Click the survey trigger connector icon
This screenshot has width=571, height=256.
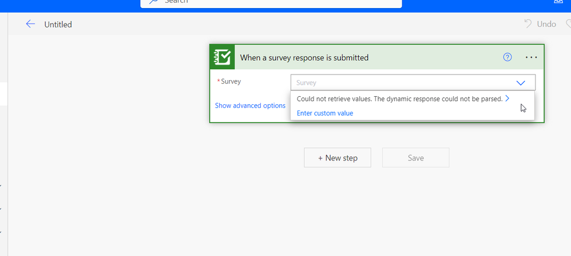point(222,57)
